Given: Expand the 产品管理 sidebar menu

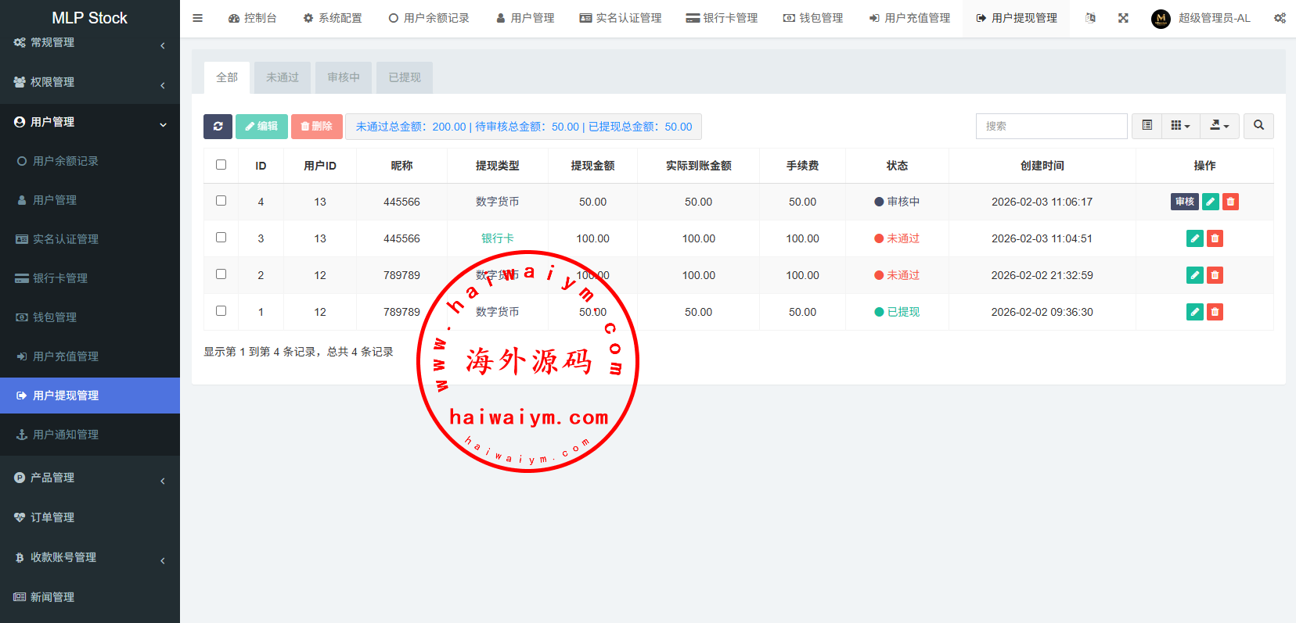Looking at the screenshot, I should point(90,478).
